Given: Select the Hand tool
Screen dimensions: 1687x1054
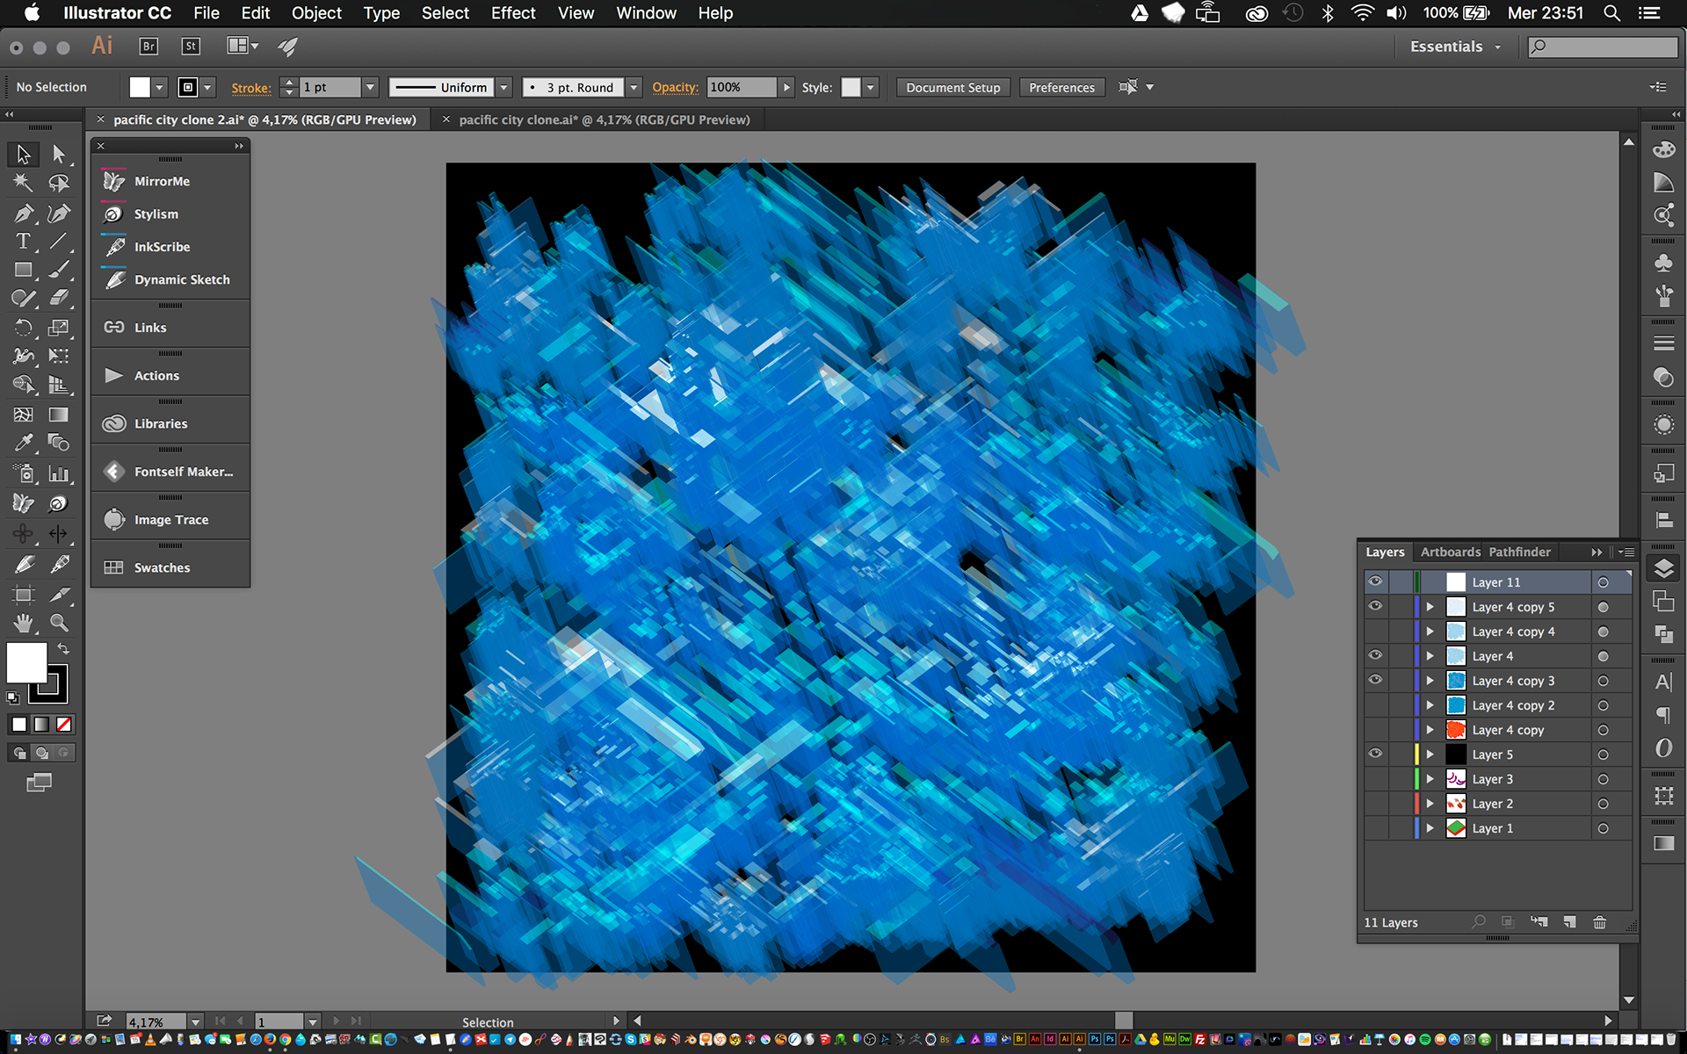Looking at the screenshot, I should (23, 623).
